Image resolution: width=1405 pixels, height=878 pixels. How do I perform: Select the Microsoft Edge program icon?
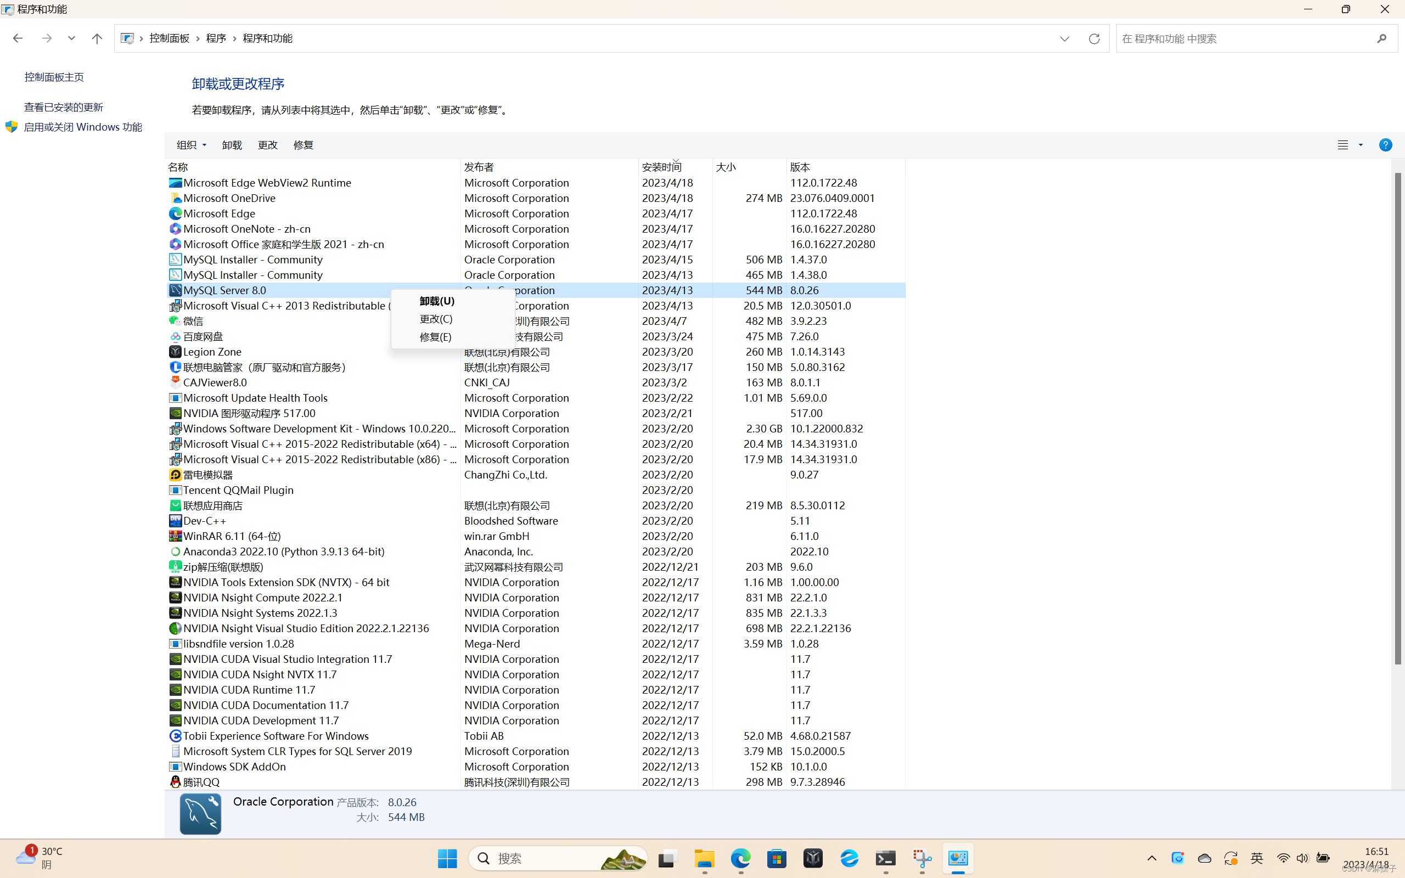coord(175,213)
